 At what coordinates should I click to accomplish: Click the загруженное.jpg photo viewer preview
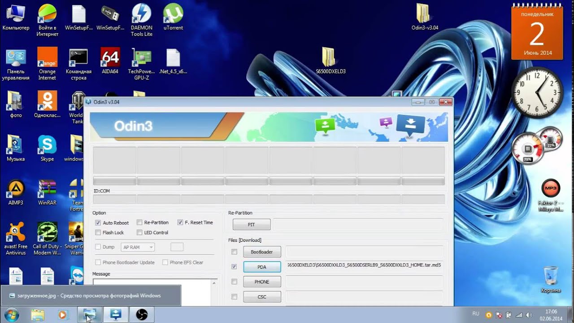point(91,296)
